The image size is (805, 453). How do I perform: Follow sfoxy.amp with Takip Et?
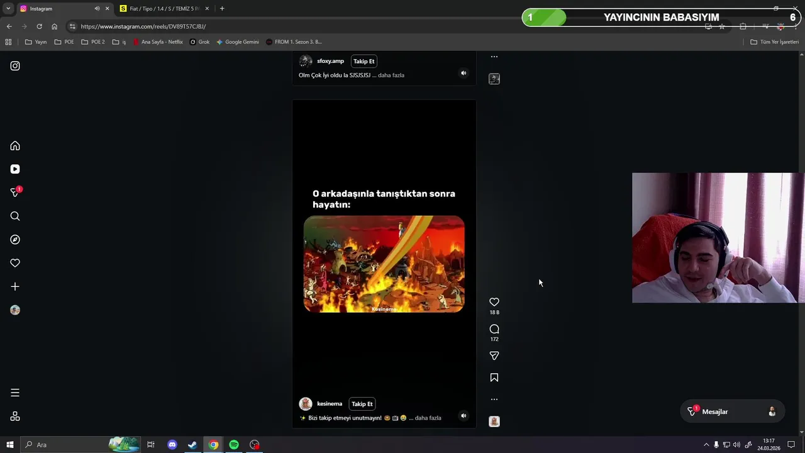tap(364, 61)
